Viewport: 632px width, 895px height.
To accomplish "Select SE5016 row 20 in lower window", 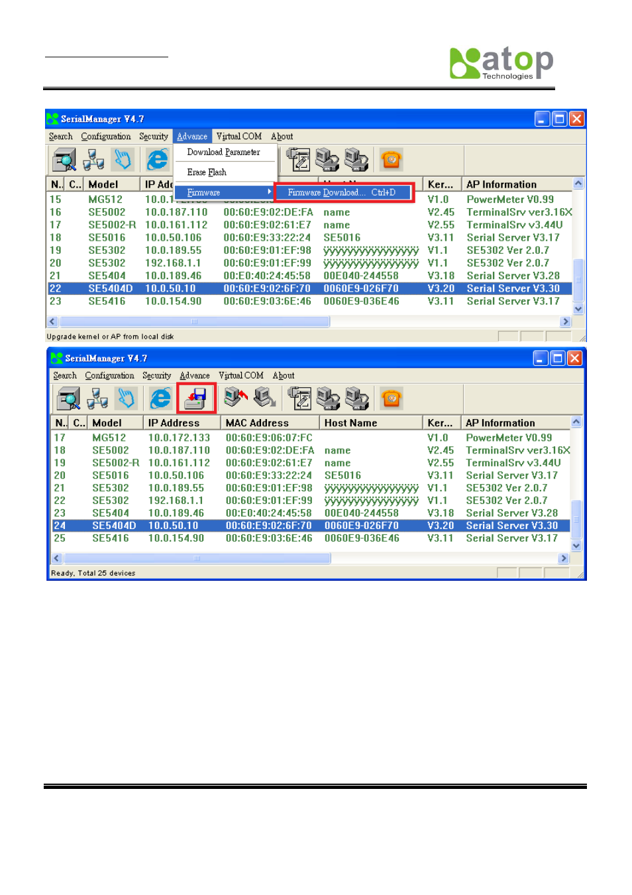I will pyautogui.click(x=311, y=475).
